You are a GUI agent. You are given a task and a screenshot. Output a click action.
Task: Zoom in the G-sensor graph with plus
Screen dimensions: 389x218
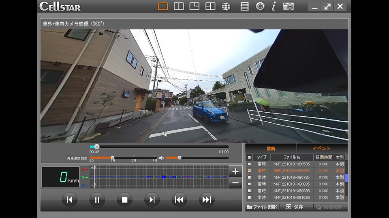(235, 172)
